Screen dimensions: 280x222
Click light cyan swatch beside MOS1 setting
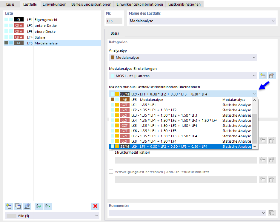[112, 76]
